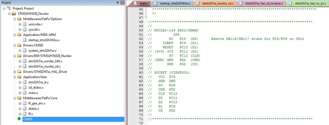Click the 'CMD PD2' comment on line 64
This screenshot has width=329, height=125.
tap(167, 89)
